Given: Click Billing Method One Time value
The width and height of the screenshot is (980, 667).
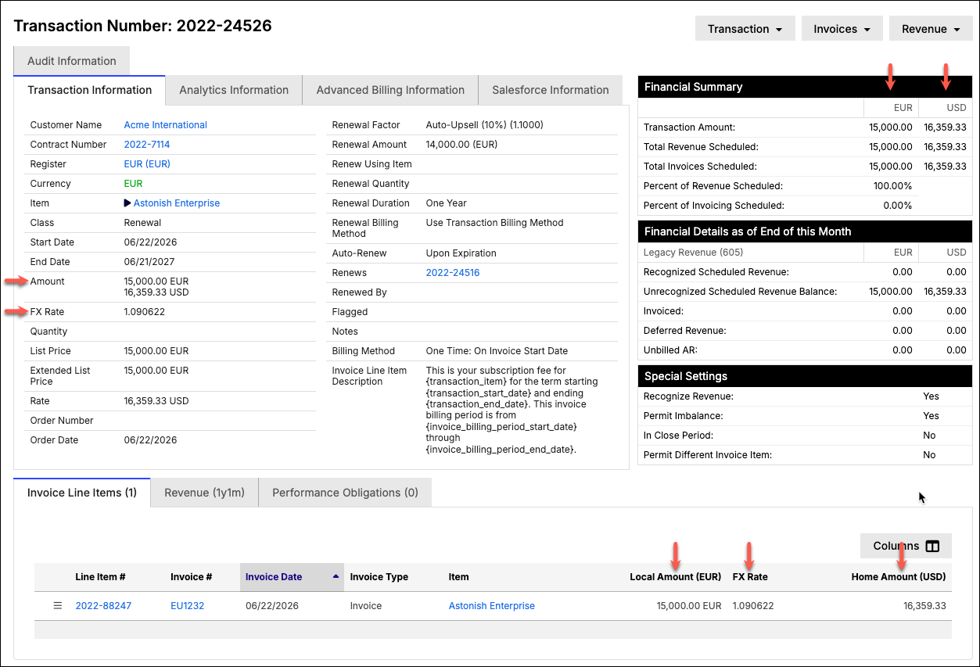Looking at the screenshot, I should 497,351.
